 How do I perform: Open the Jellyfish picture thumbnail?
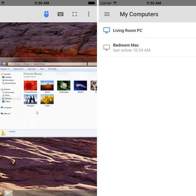pos(80,85)
